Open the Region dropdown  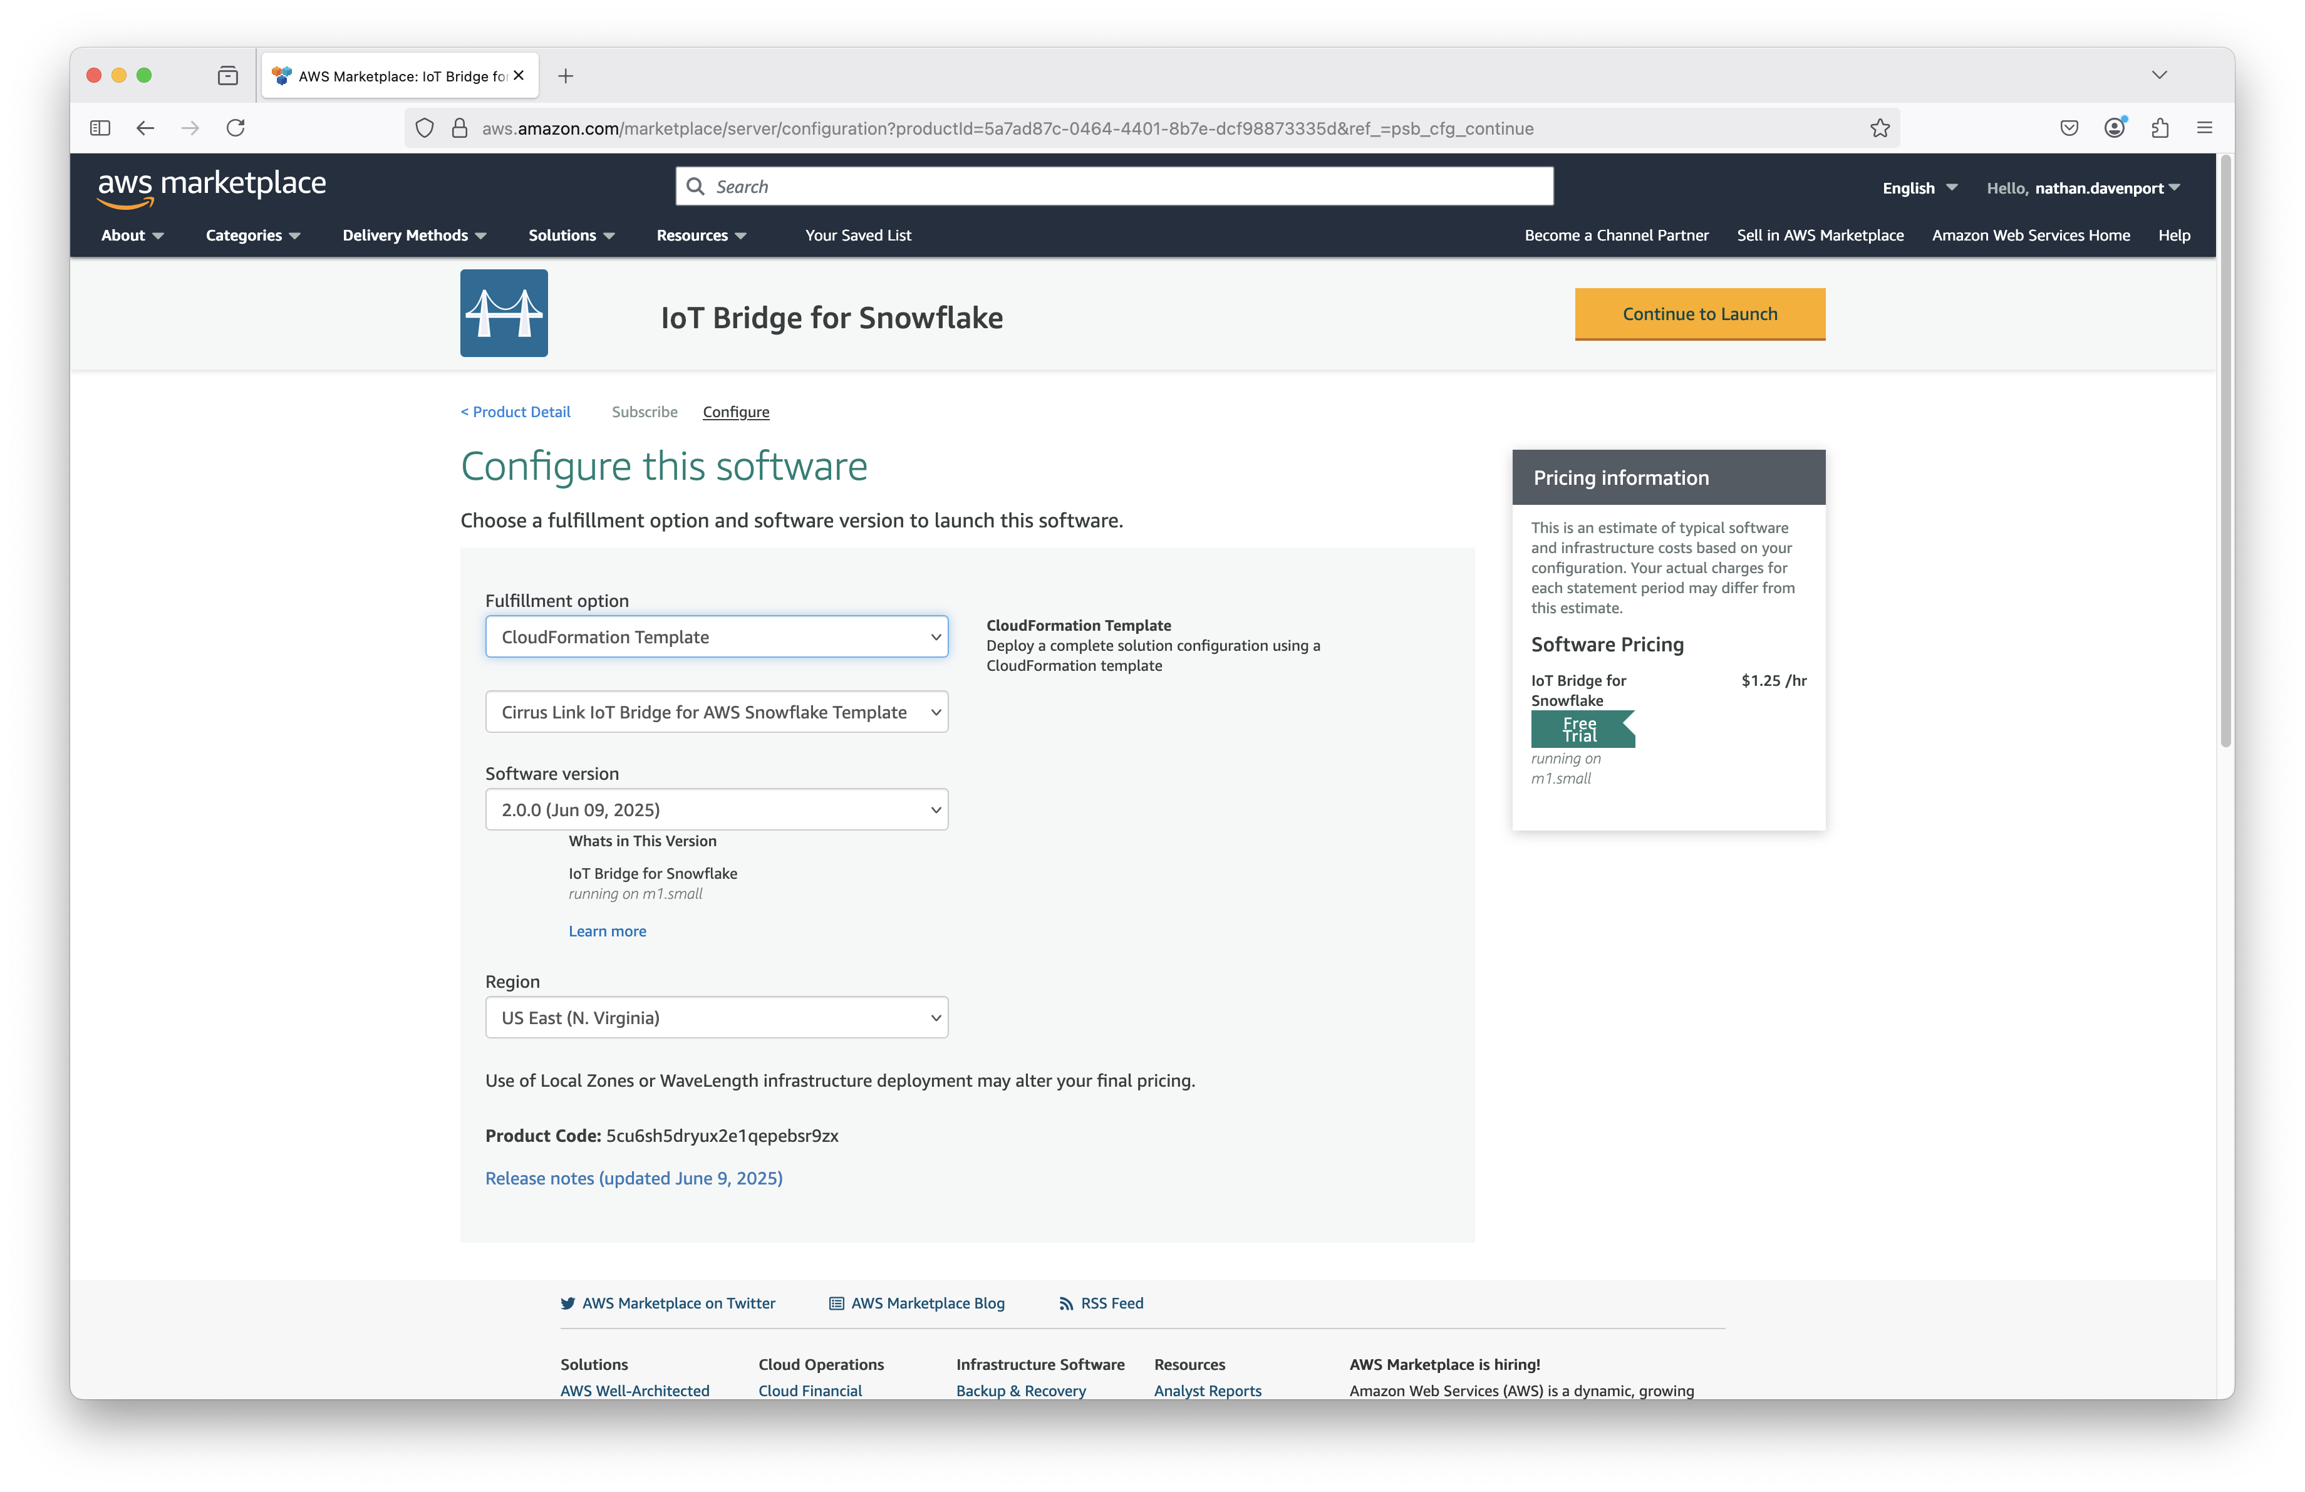click(716, 1018)
